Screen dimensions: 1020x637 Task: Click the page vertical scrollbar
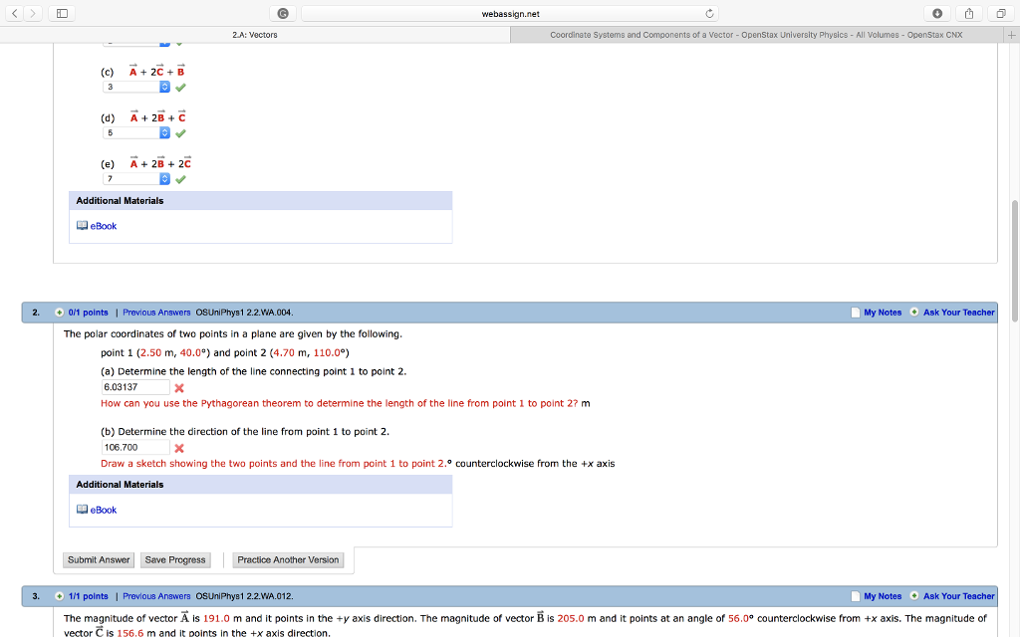pyautogui.click(x=1015, y=260)
